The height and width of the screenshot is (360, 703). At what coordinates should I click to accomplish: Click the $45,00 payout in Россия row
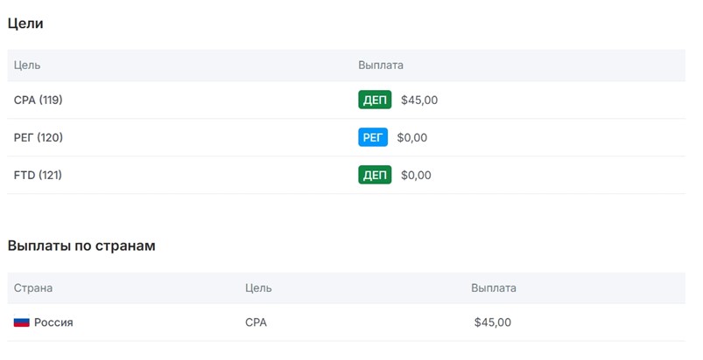[492, 322]
